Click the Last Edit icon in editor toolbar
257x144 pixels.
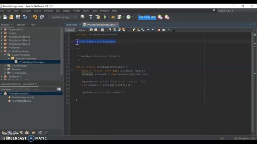(x=91, y=30)
